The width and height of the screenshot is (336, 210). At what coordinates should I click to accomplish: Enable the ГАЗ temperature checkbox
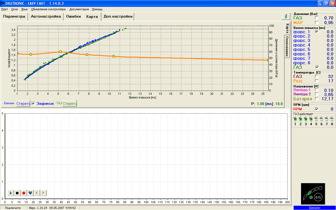[x=317, y=76]
